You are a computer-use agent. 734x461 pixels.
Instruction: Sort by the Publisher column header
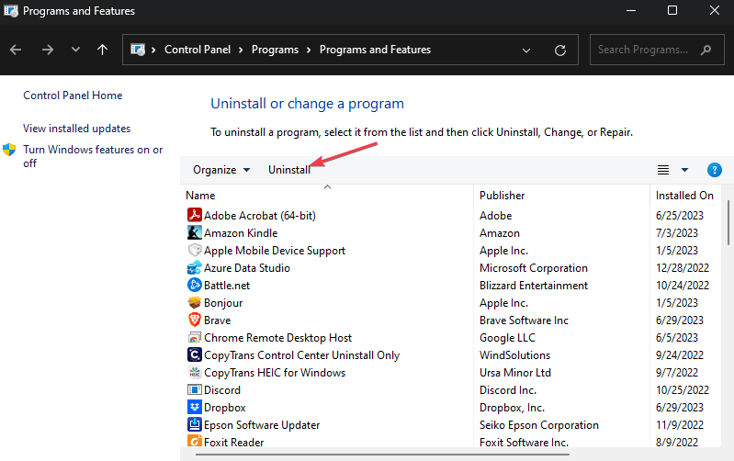pyautogui.click(x=561, y=196)
